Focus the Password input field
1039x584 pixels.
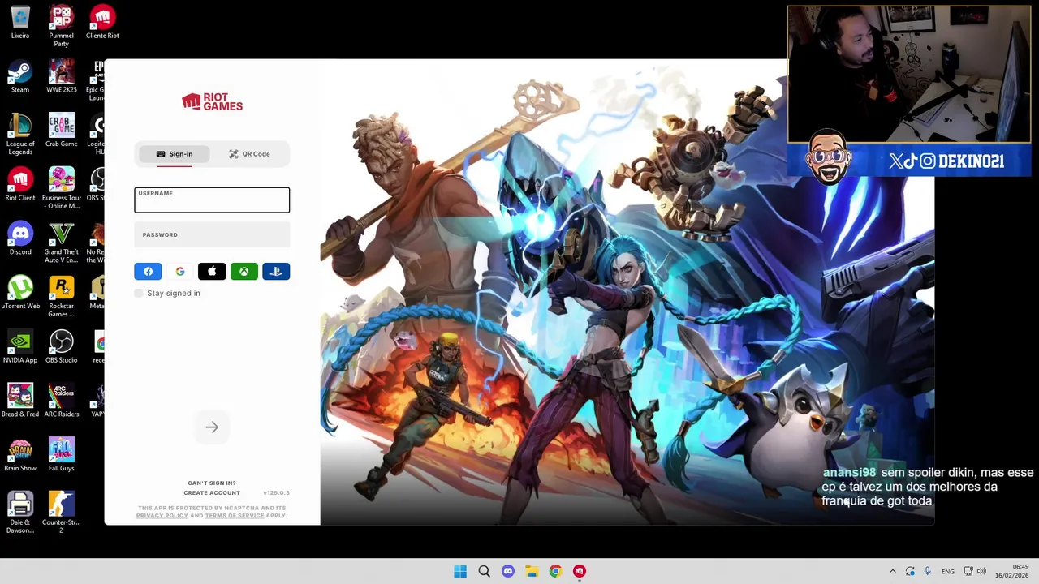[212, 235]
